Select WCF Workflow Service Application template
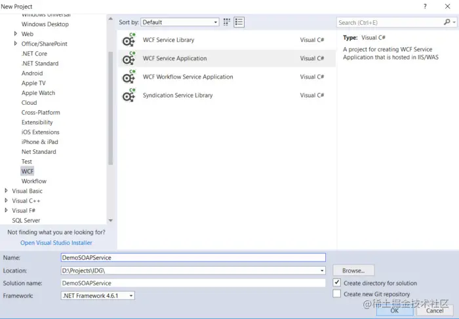 coord(227,77)
